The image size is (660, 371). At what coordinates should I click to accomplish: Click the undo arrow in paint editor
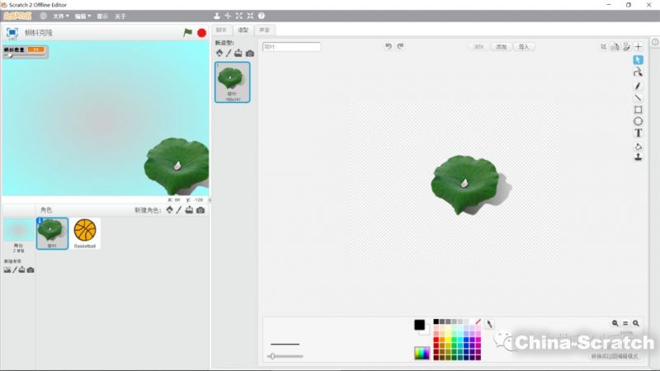[x=389, y=47]
